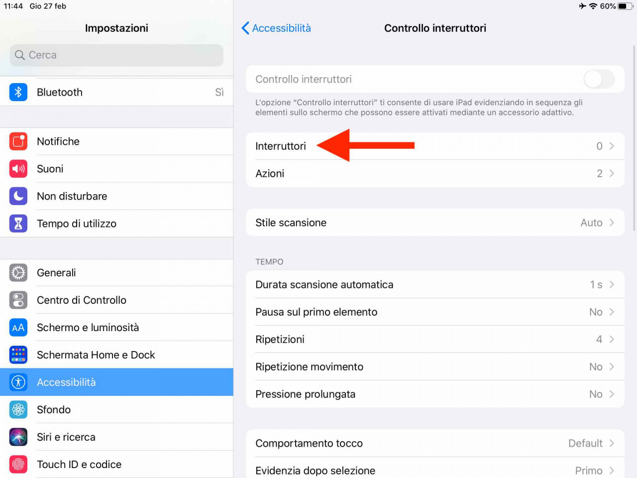Screen dimensions: 637x478
Task: Tap the Tempo di utilizzo hourglass icon
Action: (18, 224)
